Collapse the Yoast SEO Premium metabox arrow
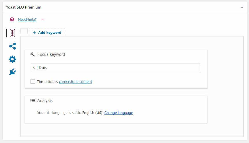Viewport: 249px width, 143px height. (242, 7)
